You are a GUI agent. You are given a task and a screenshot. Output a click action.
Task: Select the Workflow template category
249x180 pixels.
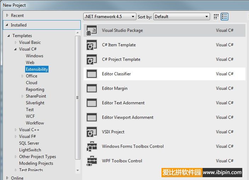[x=35, y=123]
